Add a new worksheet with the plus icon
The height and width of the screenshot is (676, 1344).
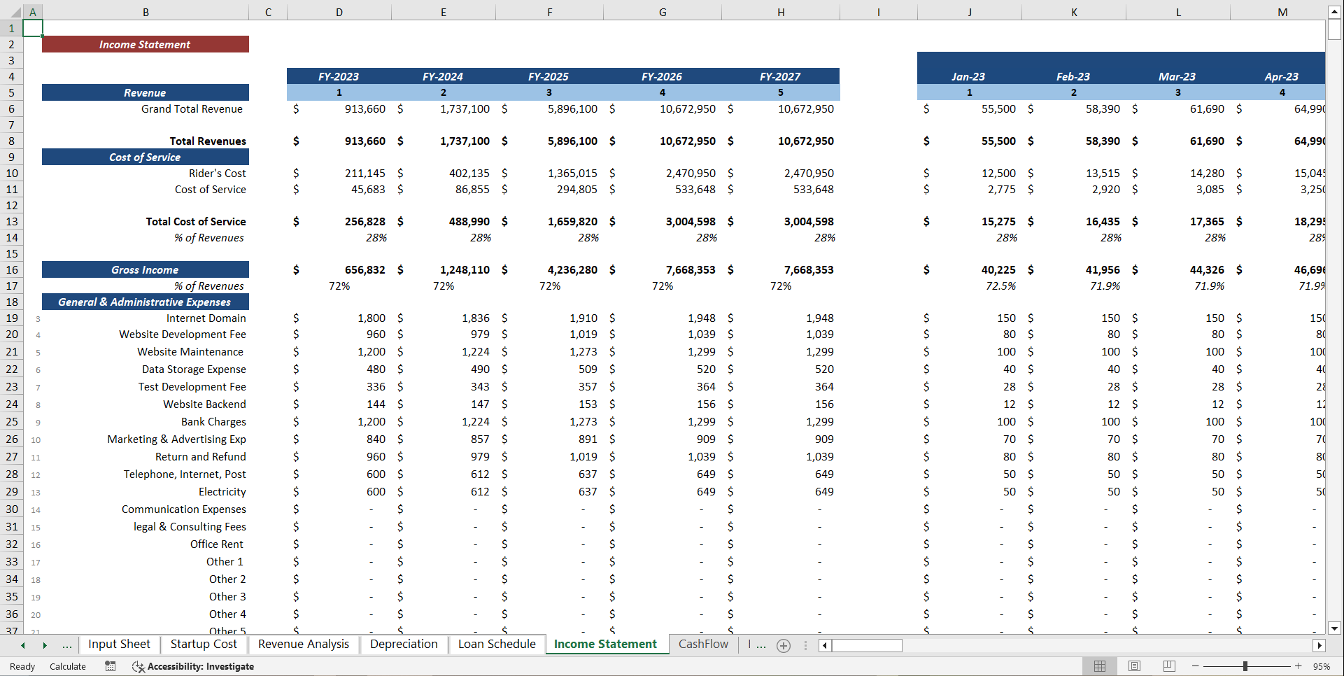point(784,645)
